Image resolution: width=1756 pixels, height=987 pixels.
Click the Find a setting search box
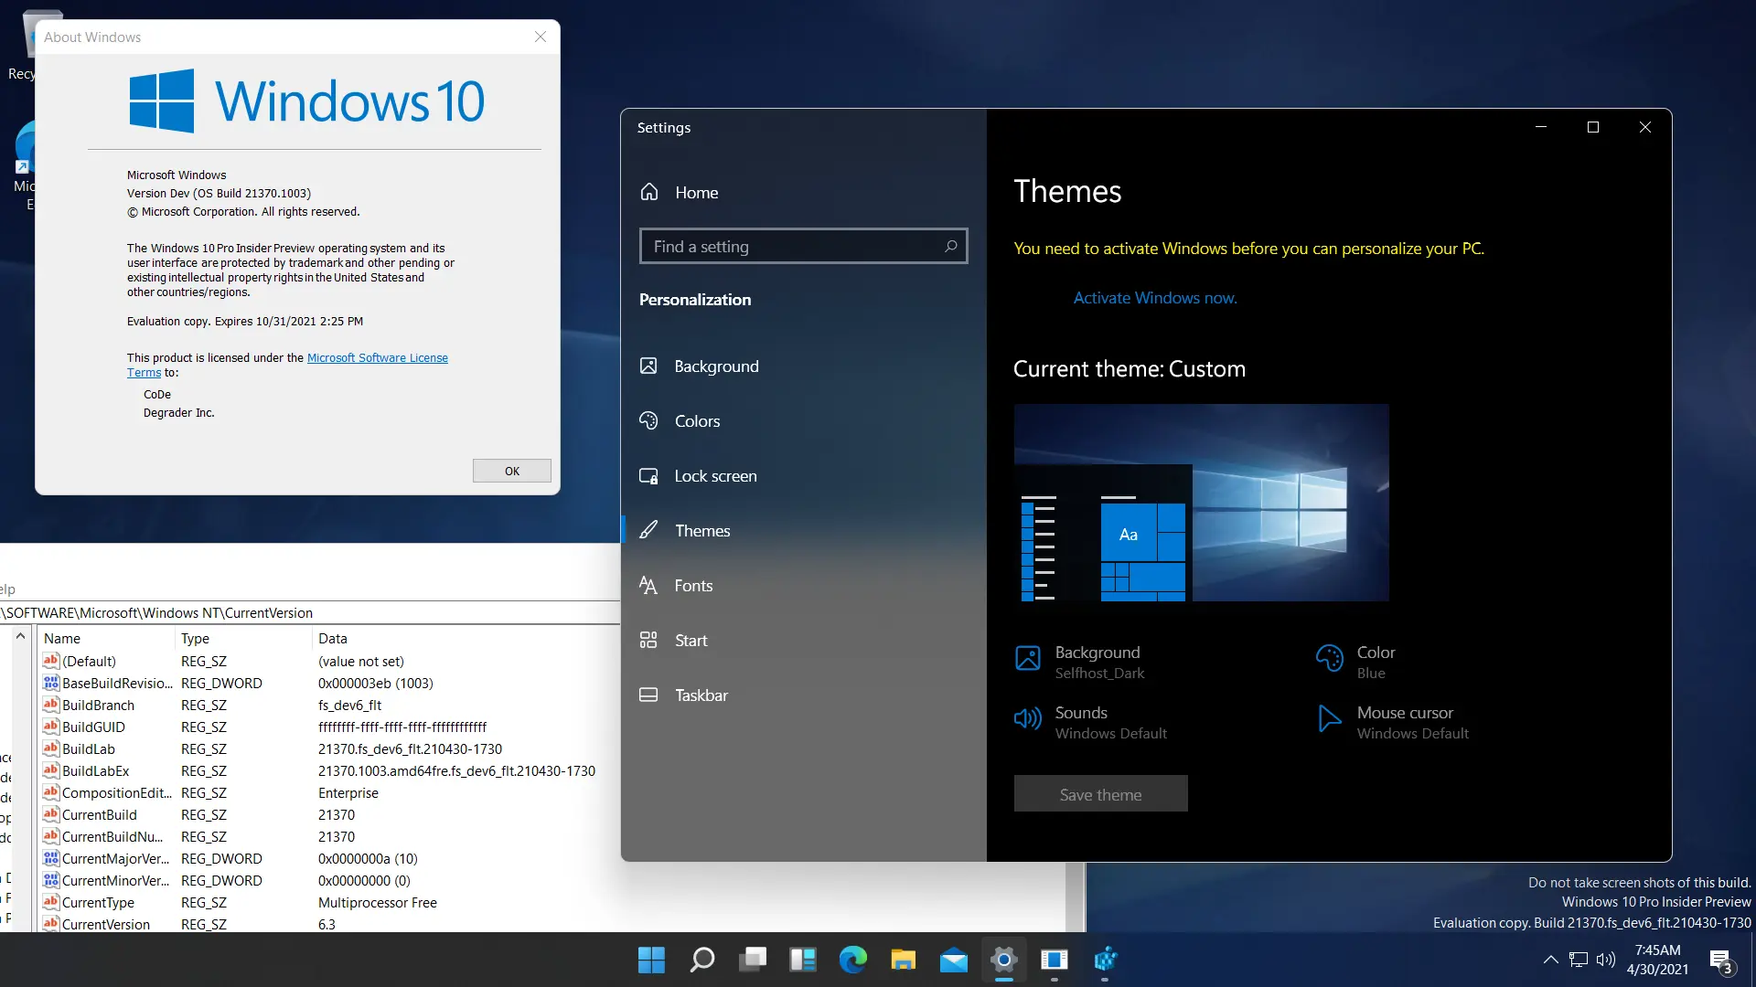[x=803, y=247]
